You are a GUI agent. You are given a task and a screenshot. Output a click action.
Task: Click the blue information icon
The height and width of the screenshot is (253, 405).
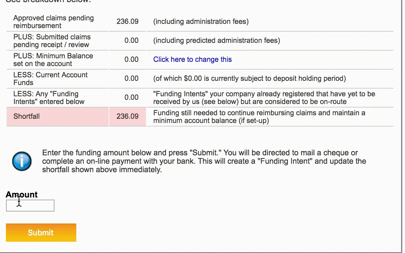tap(22, 161)
